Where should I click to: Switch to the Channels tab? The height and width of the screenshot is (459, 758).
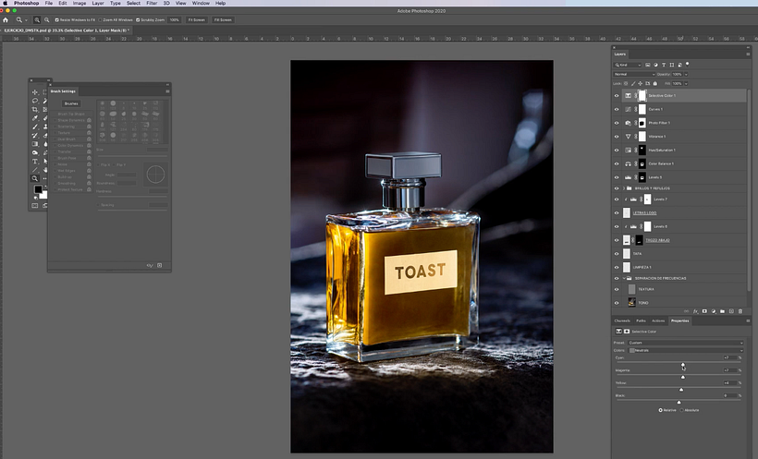pyautogui.click(x=623, y=321)
